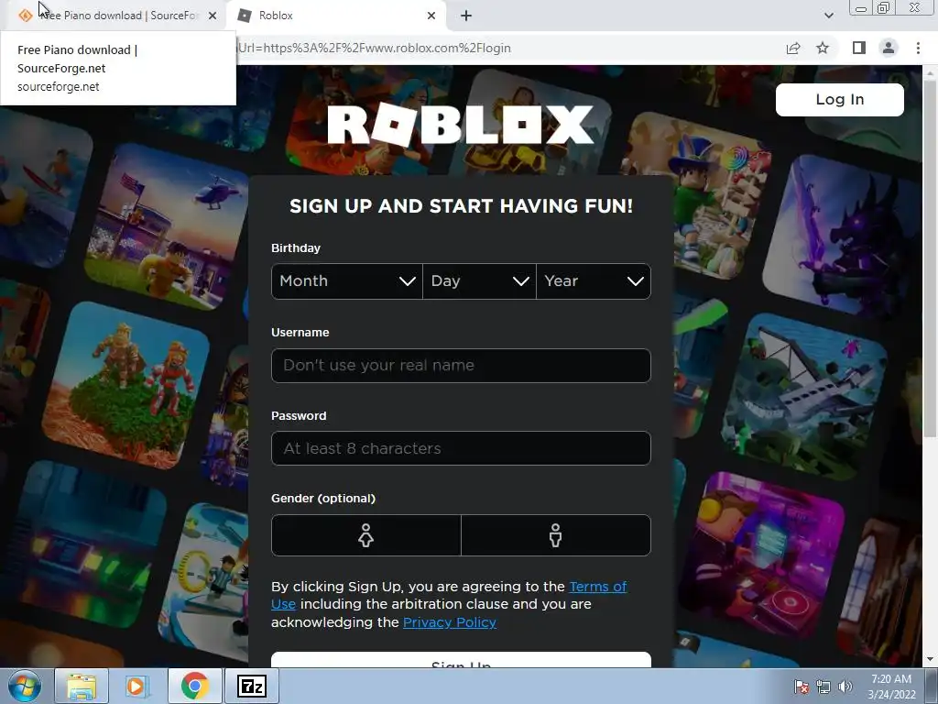Click the address bar URL text
Viewport: 938px width, 704px height.
374,48
